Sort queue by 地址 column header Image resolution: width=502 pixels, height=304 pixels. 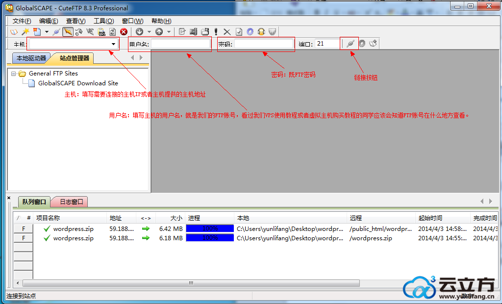coord(121,218)
